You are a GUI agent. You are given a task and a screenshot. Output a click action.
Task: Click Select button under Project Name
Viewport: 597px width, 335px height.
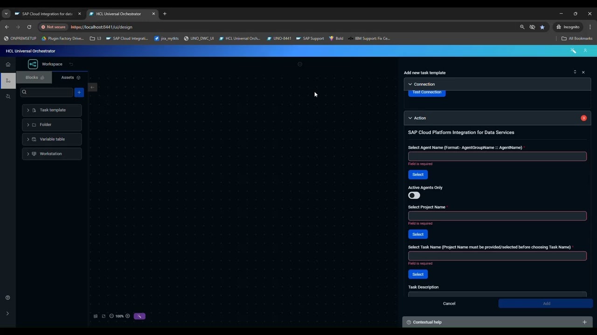(x=418, y=234)
